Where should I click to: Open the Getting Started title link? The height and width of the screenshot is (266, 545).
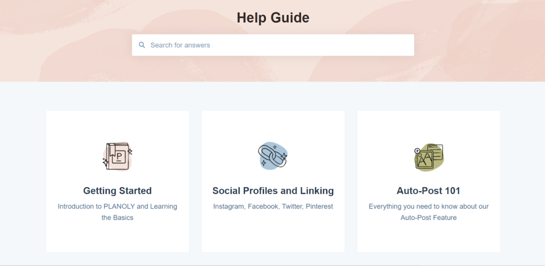[118, 190]
